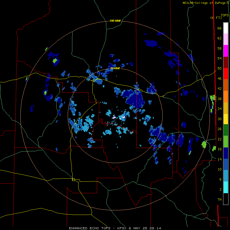
Task: Click the '50 NMI' range ring label
Action: pyautogui.click(x=115, y=68)
